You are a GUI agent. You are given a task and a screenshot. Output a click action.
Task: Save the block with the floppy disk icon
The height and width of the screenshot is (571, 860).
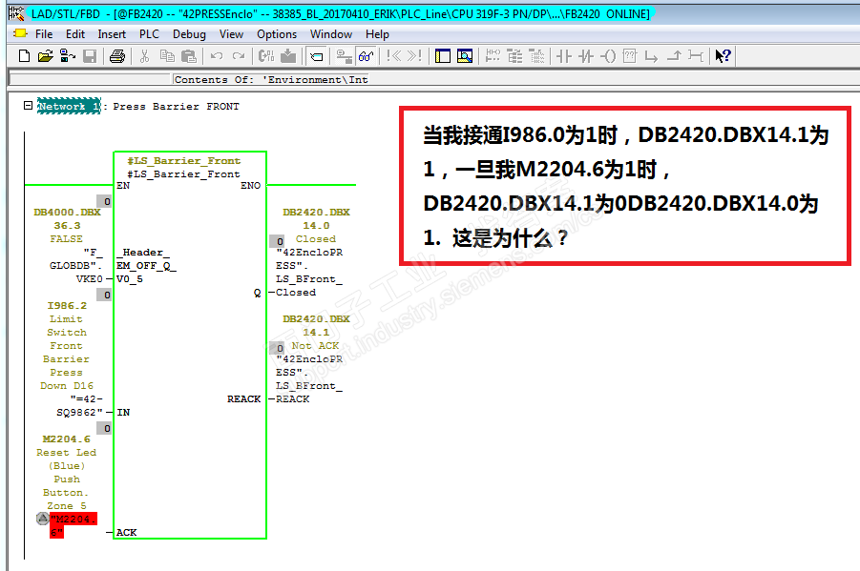click(90, 56)
